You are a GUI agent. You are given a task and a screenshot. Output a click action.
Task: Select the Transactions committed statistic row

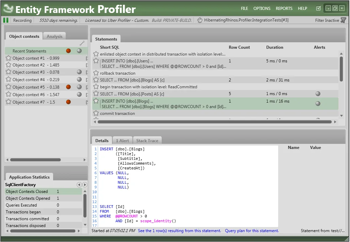click(44, 218)
